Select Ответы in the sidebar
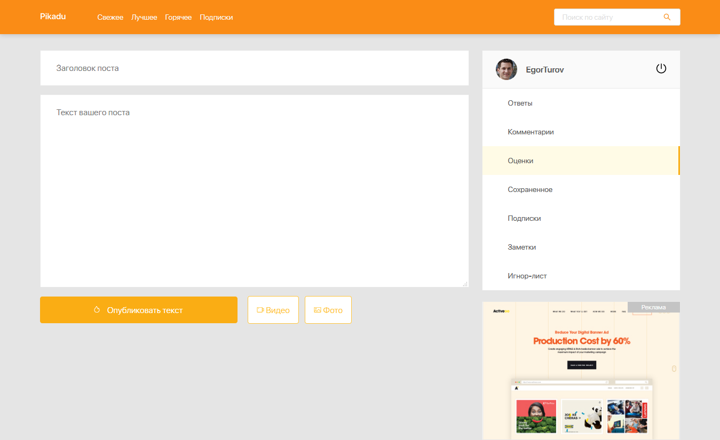Image resolution: width=720 pixels, height=440 pixels. pos(581,103)
